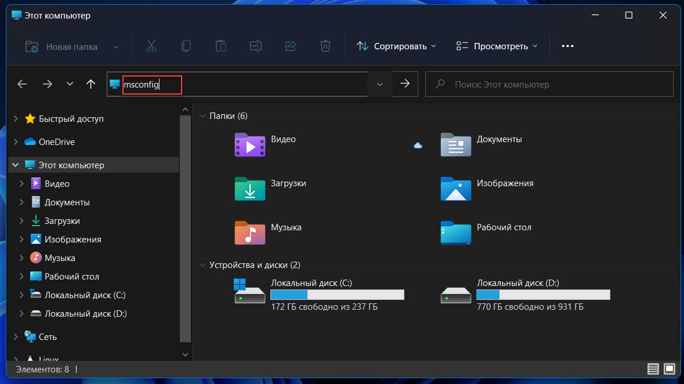Image resolution: width=684 pixels, height=384 pixels.
Task: Open the Сортировать menu
Action: [396, 46]
